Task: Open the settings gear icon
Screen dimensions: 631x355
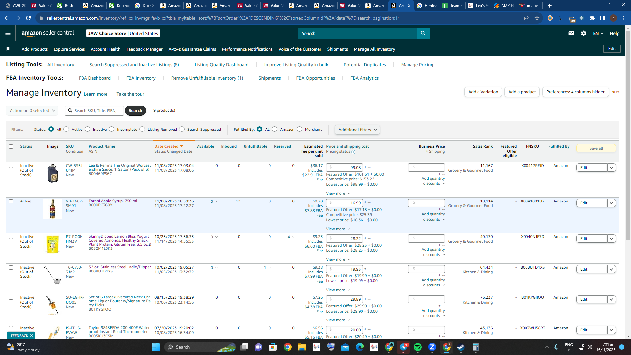Action: 584,33
